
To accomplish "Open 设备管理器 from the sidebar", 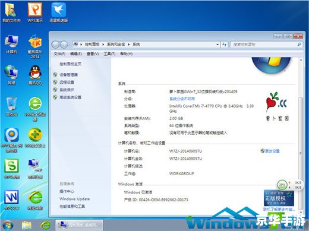I will coord(68,75).
